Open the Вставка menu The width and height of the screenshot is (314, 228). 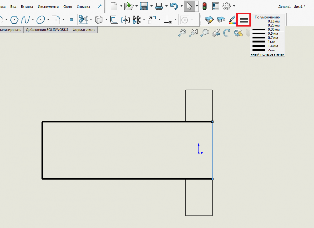point(27,6)
